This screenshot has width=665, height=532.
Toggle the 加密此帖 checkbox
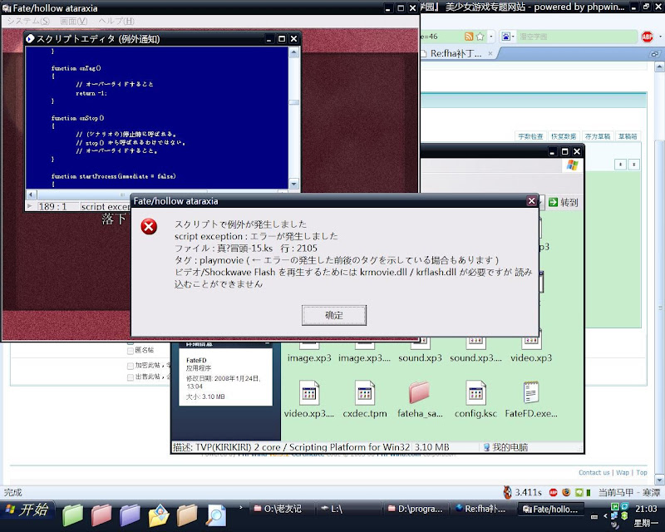[131, 366]
